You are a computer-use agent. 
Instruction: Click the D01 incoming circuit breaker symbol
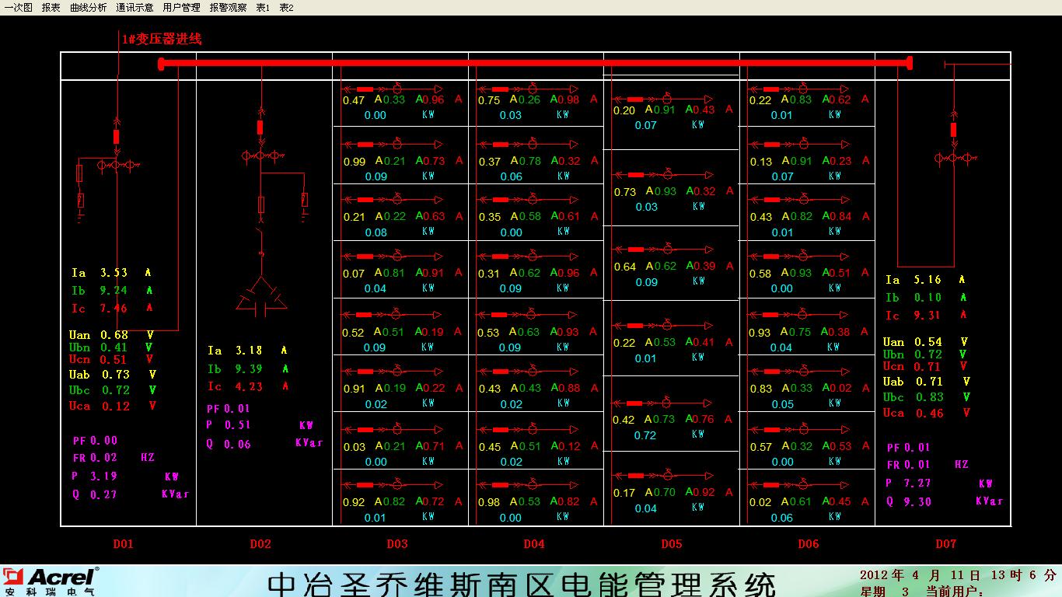point(117,137)
